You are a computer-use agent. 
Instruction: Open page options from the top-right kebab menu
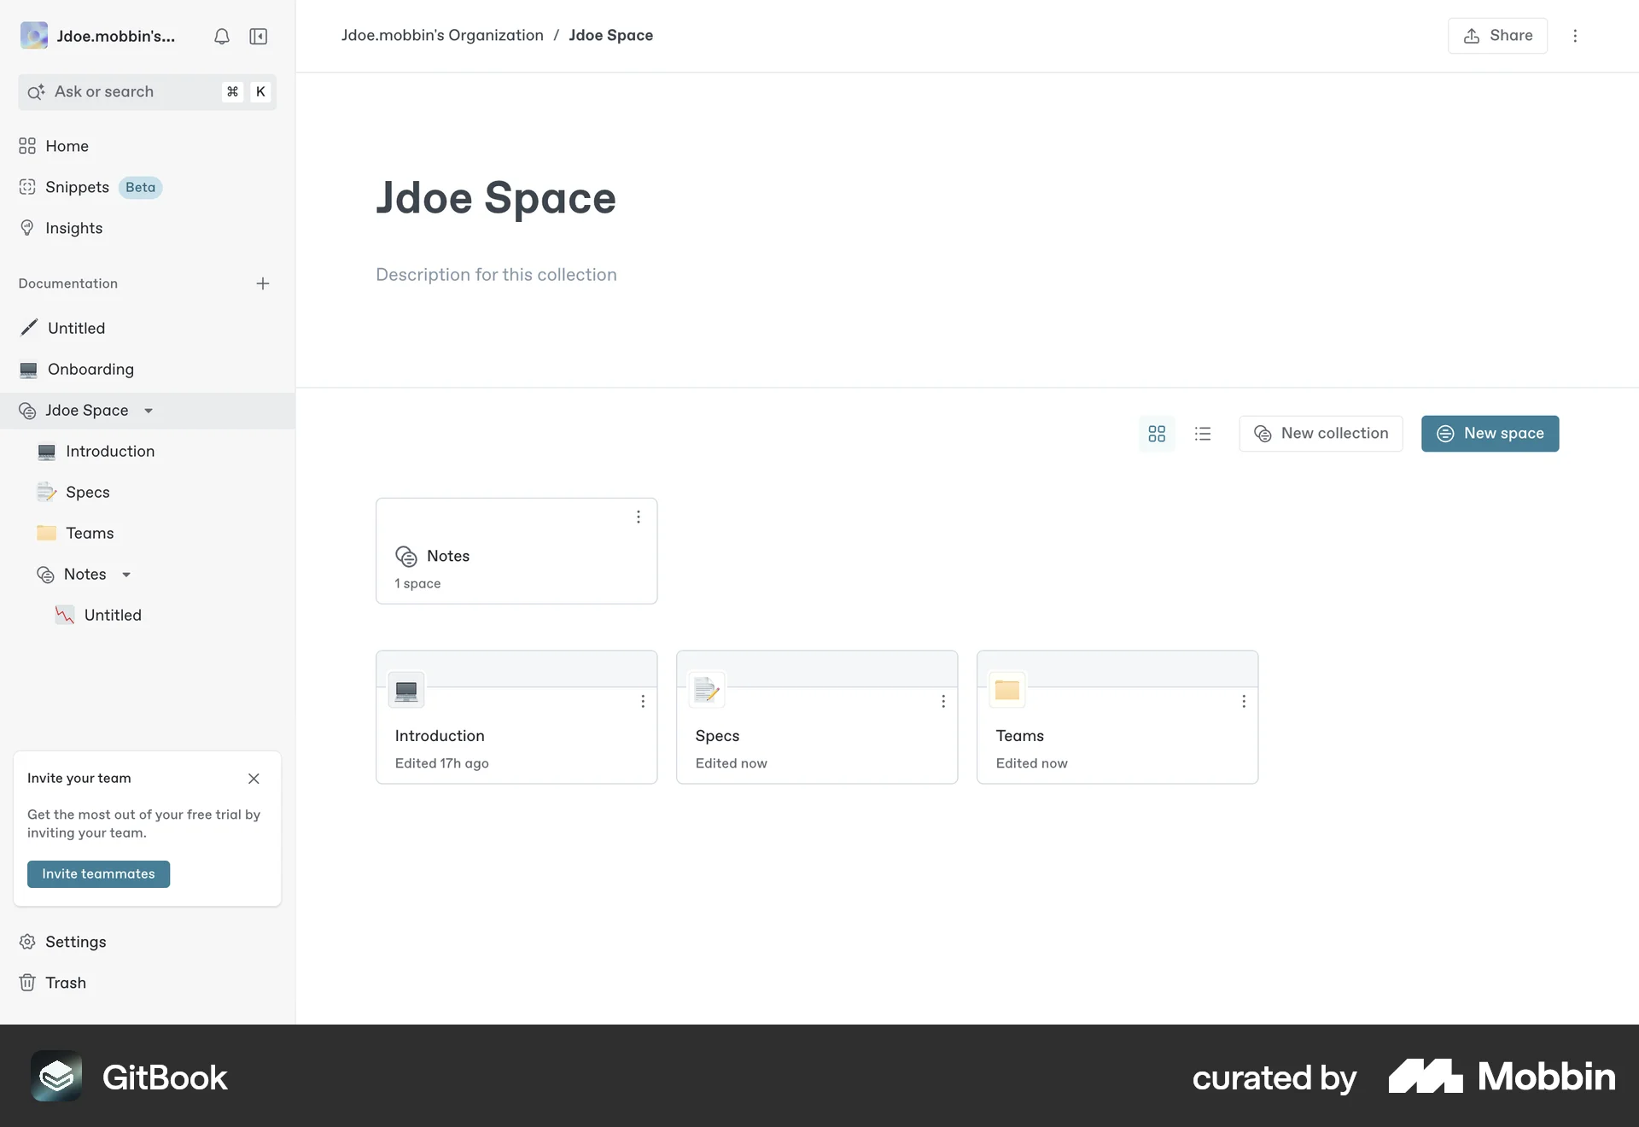[1575, 36]
